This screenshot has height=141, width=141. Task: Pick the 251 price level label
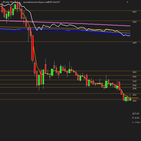click(x=134, y=95)
